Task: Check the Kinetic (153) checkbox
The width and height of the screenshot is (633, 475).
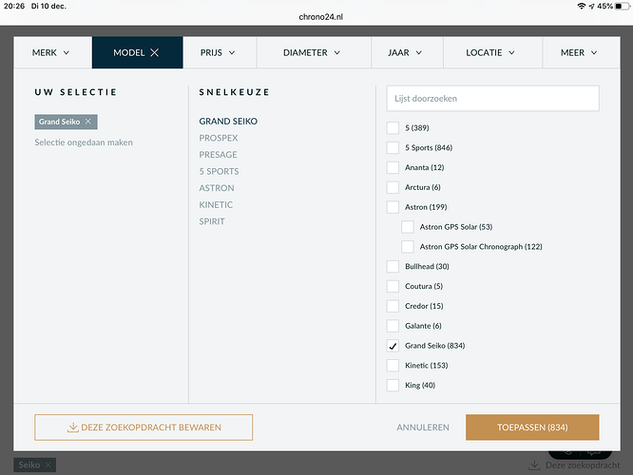Action: click(393, 365)
